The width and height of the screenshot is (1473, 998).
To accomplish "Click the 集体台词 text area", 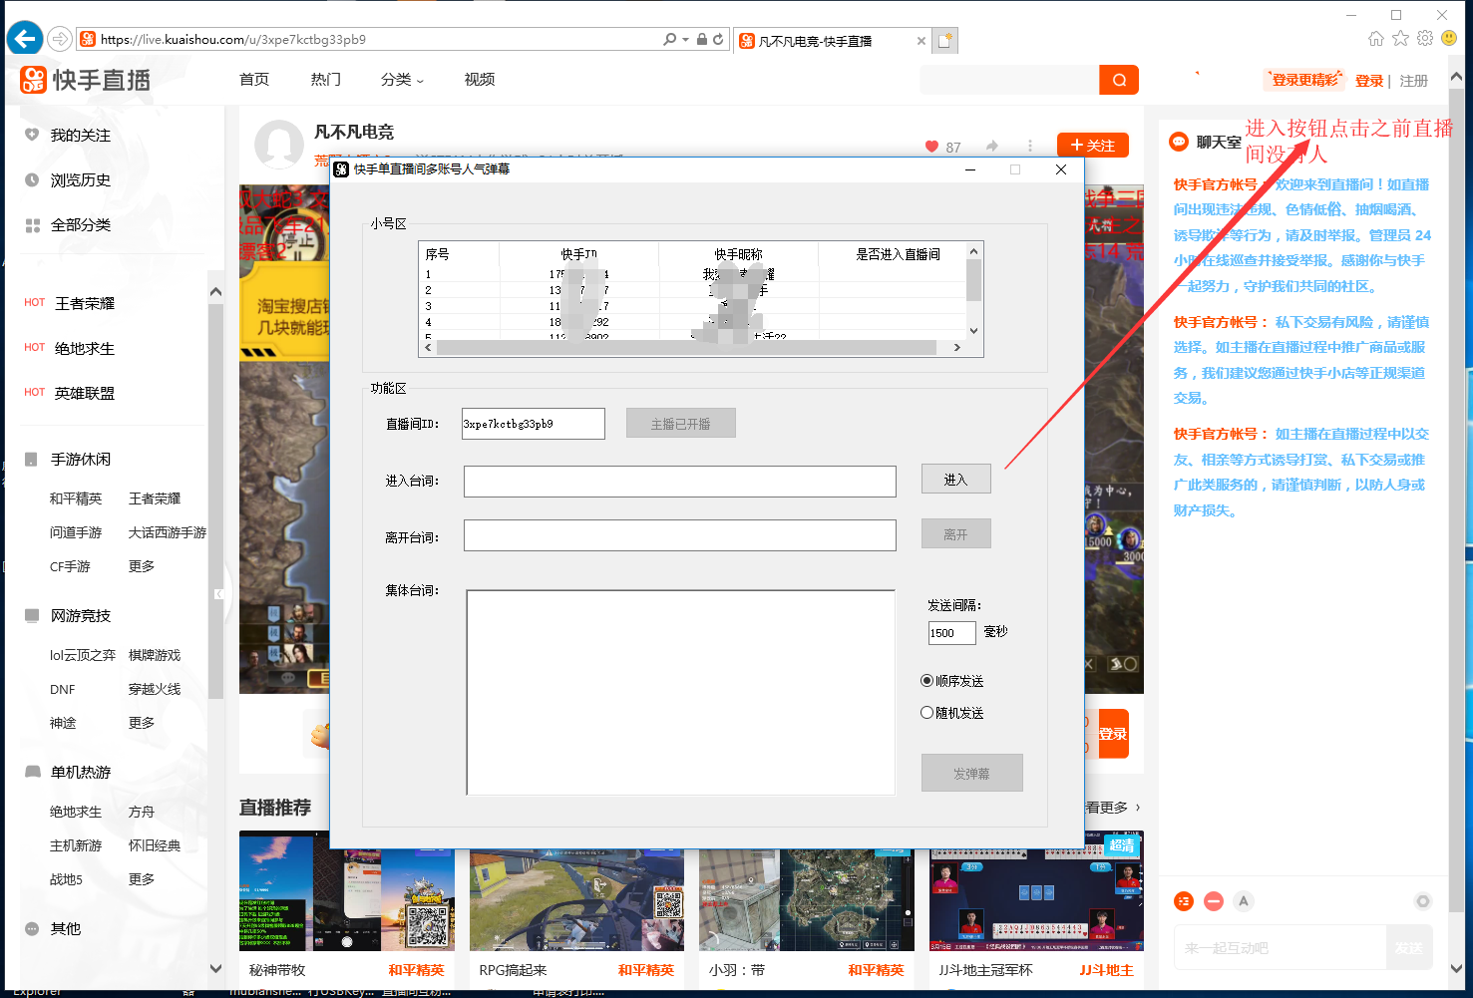I will [x=681, y=692].
